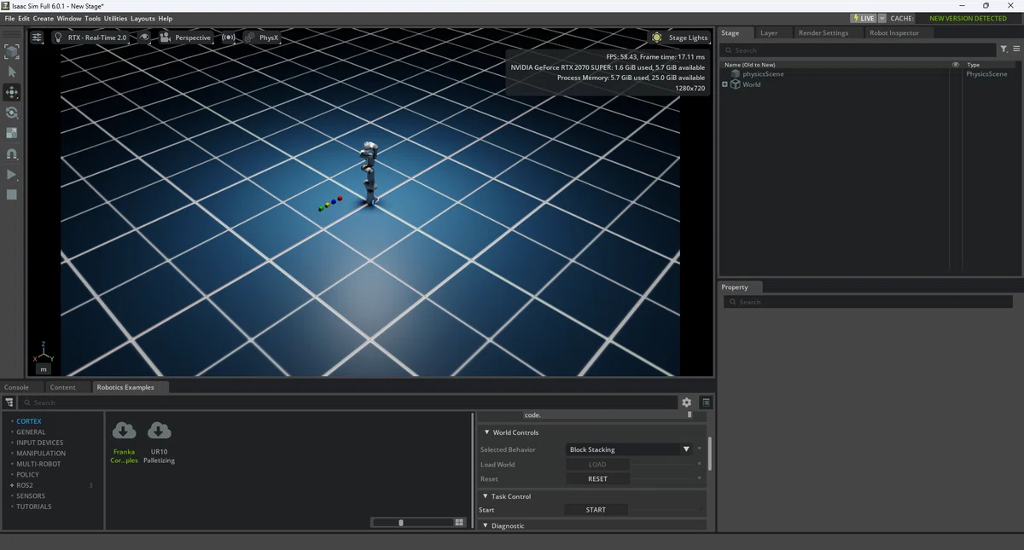
Task: Switch to the Content tab
Action: coord(62,387)
